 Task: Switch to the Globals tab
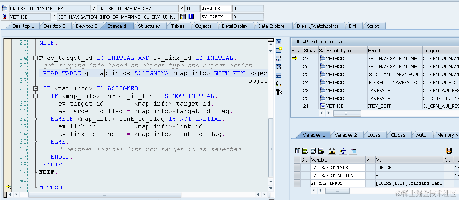click(x=398, y=135)
